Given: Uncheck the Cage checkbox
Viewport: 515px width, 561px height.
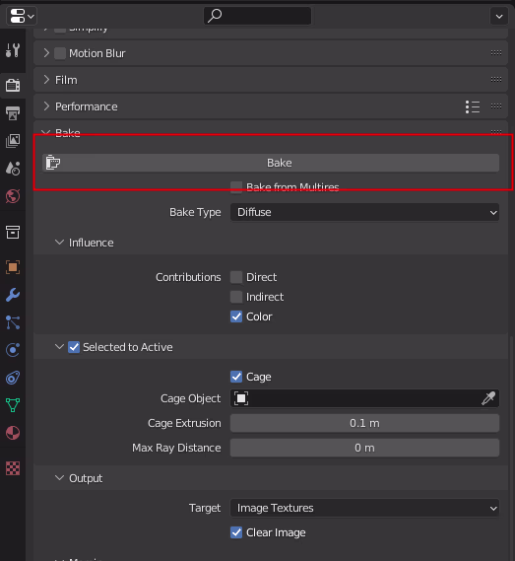Looking at the screenshot, I should [236, 377].
